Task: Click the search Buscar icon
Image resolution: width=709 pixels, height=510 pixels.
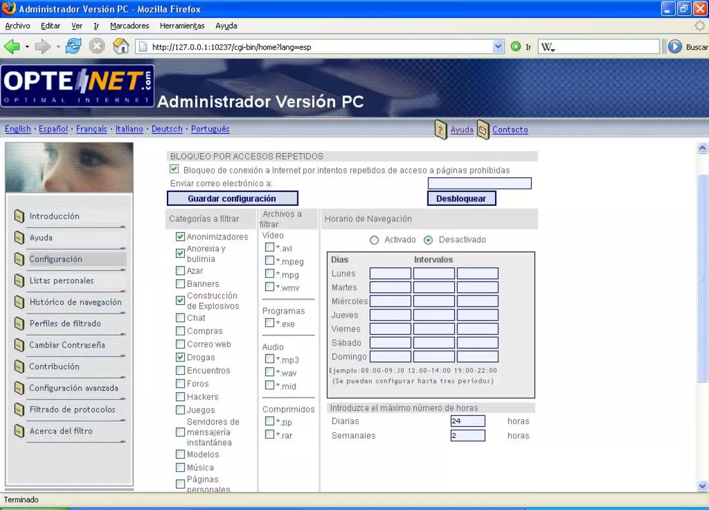Action: point(675,46)
